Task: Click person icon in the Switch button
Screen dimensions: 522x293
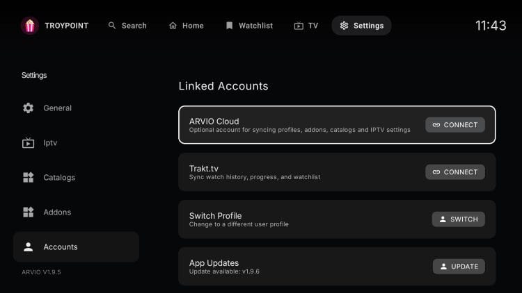Action: (x=443, y=219)
